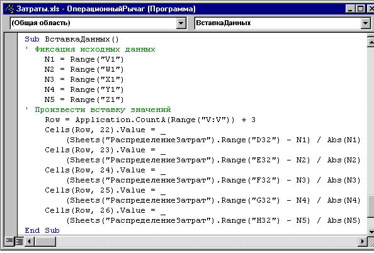The image size is (374, 253).
Task: Click the gray margin indicator bar
Action: [11, 134]
